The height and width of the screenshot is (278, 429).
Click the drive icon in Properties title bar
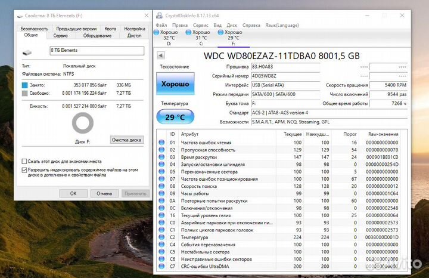[20, 16]
